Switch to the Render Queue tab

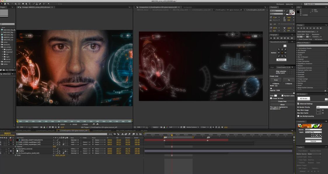click(x=5, y=131)
